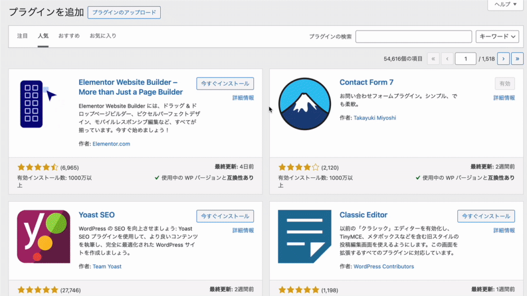Open the おすすめ tab
Image resolution: width=527 pixels, height=296 pixels.
point(69,36)
